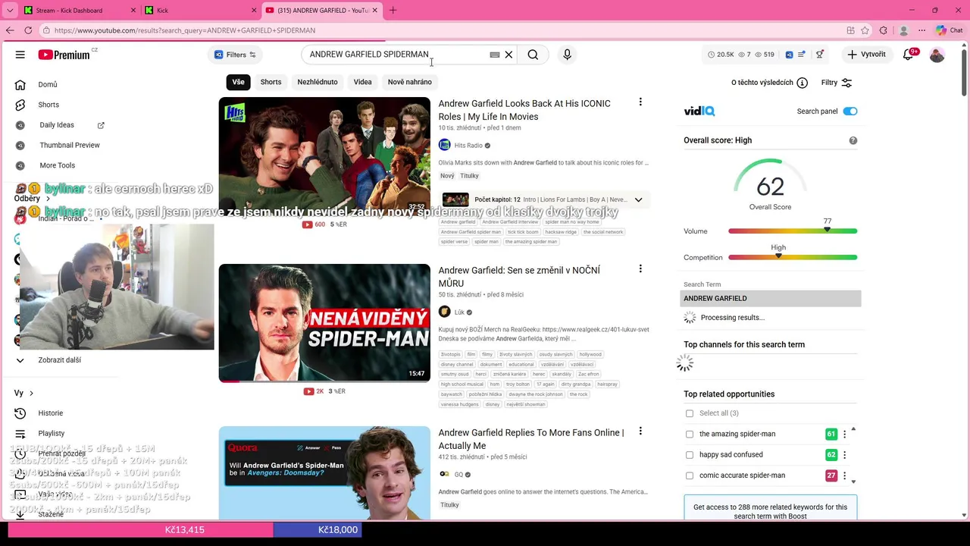Viewport: 970px width, 546px height.
Task: Click the Competition score bar
Action: [793, 257]
